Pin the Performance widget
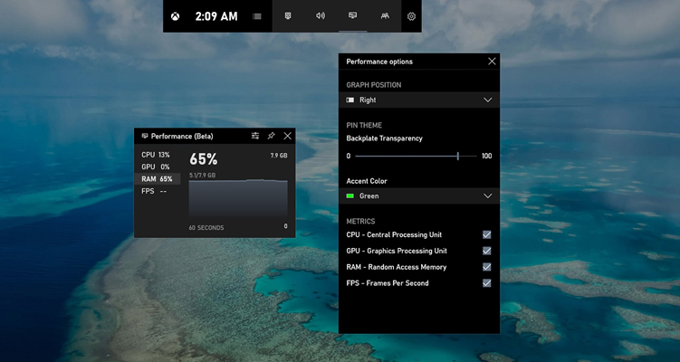 click(x=271, y=136)
